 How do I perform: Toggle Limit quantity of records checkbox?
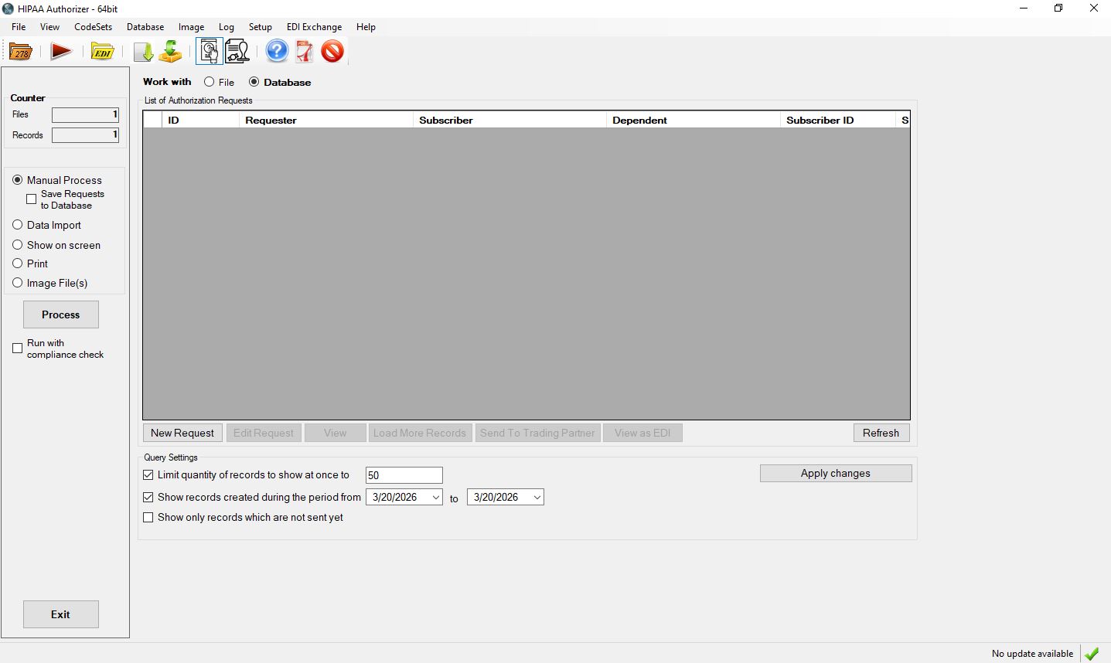[148, 475]
